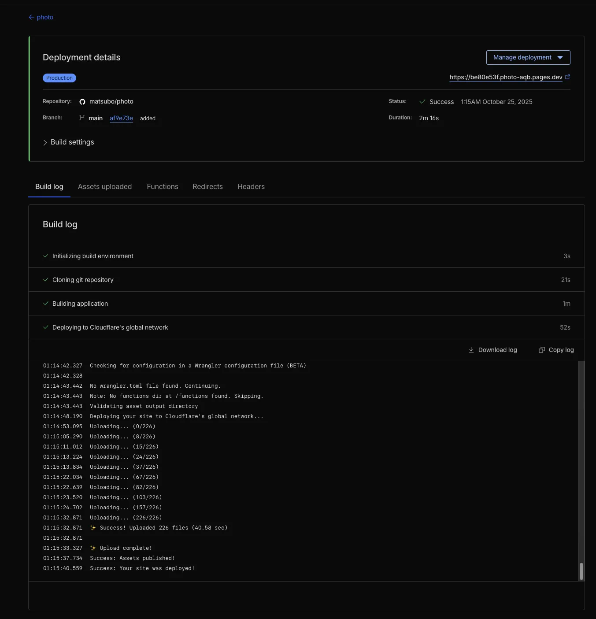This screenshot has height=619, width=596.
Task: Open the matsubo/photo repository link
Action: tap(111, 101)
